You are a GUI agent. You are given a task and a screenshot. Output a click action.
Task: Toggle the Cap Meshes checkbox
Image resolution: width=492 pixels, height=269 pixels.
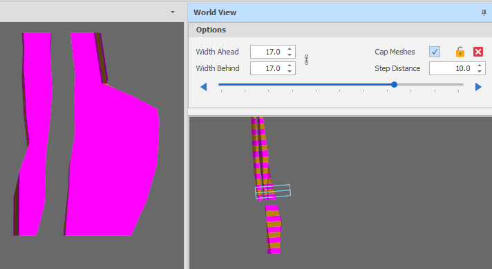point(435,52)
